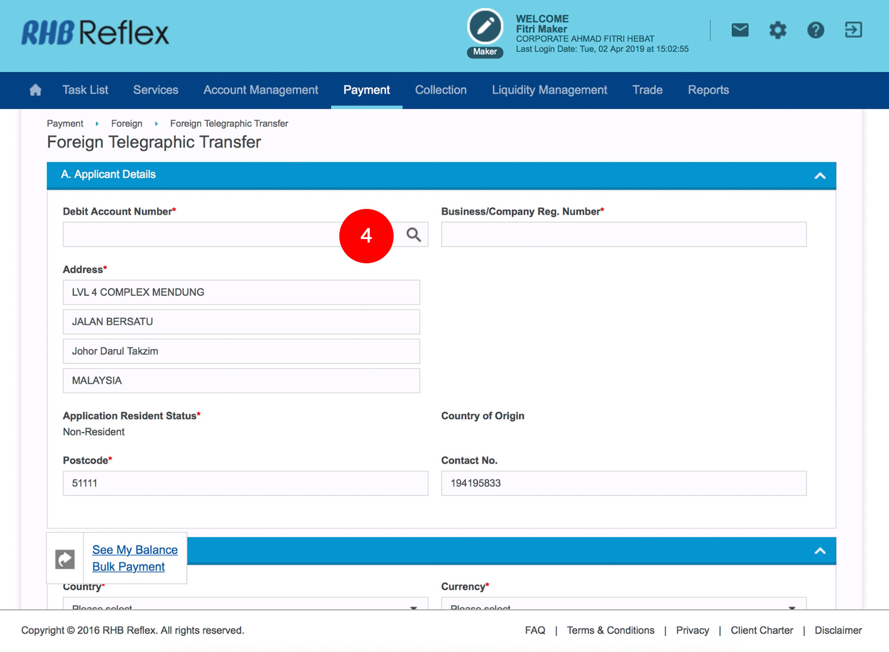
Task: Open the Collection menu
Action: pos(441,90)
